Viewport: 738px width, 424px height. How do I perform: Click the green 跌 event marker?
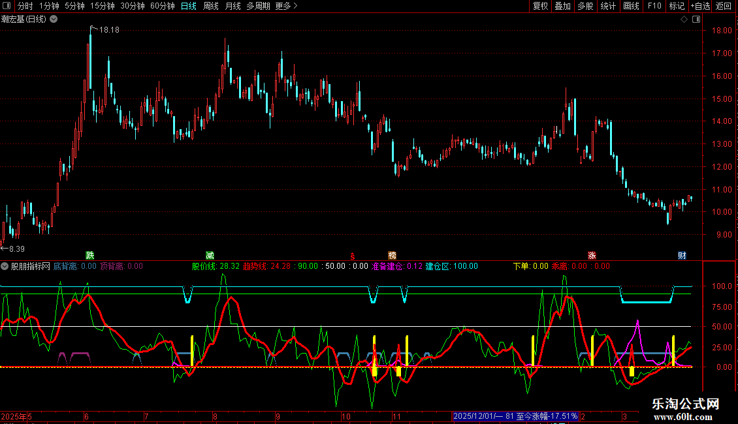coord(89,255)
